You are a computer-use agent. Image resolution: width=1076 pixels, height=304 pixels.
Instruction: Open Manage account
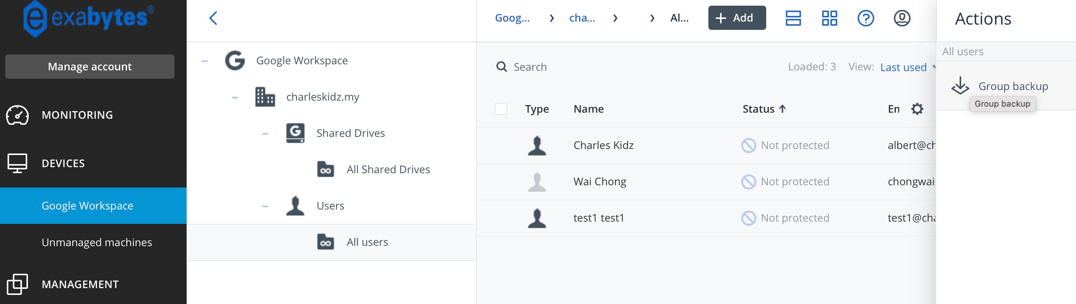pos(90,67)
